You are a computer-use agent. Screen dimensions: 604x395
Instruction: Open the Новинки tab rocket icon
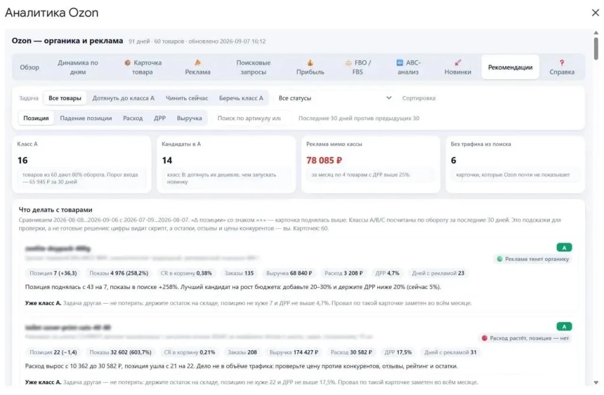point(458,62)
